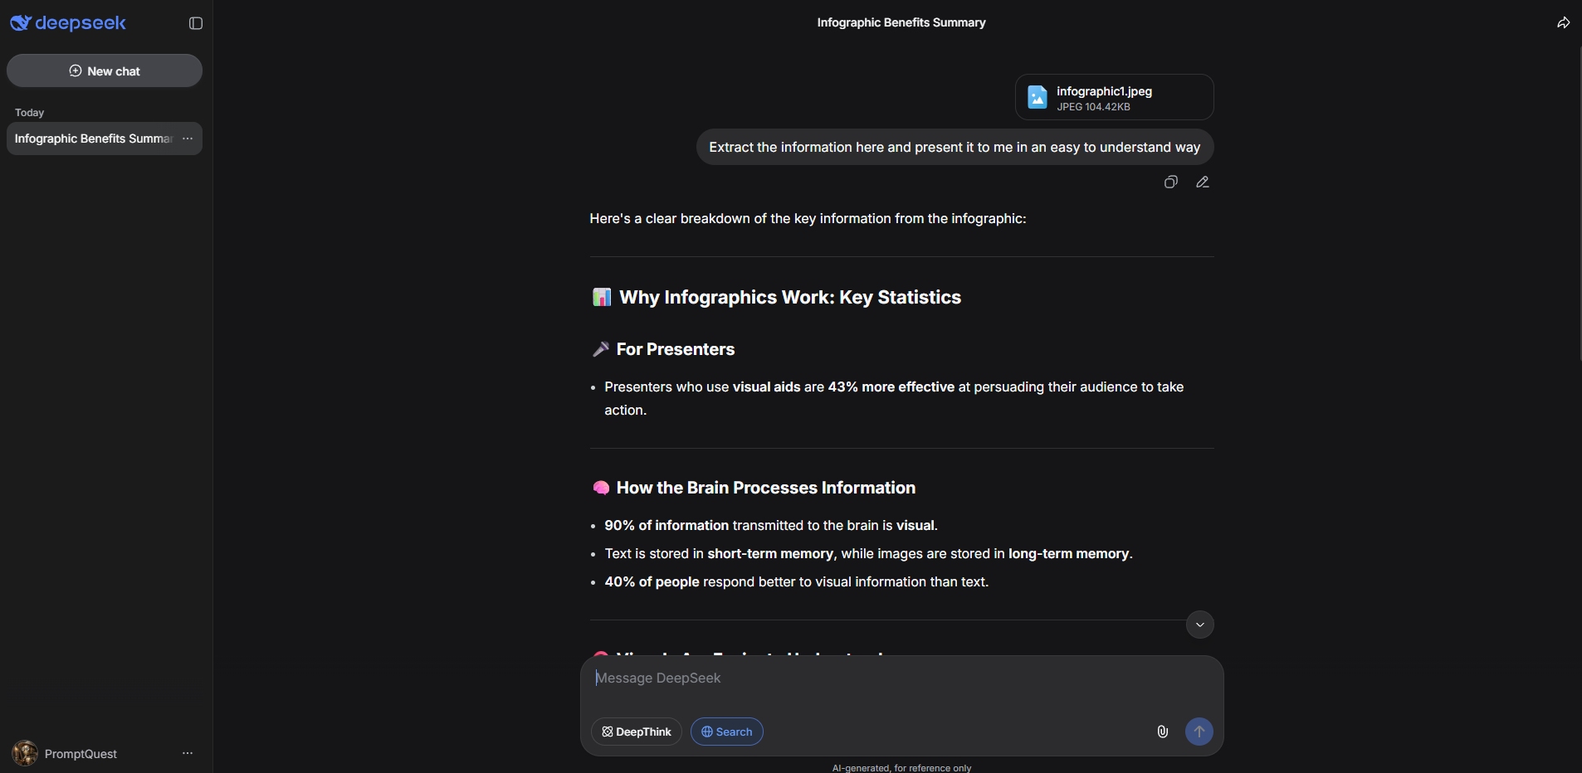Attach a file with paperclip icon

(1162, 732)
